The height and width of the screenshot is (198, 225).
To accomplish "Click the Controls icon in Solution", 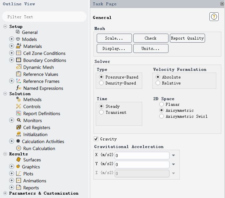I will (x=18, y=106).
